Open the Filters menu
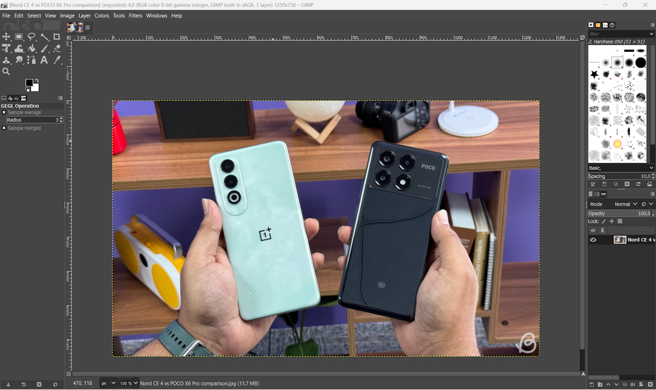The width and height of the screenshot is (656, 390). (x=135, y=15)
